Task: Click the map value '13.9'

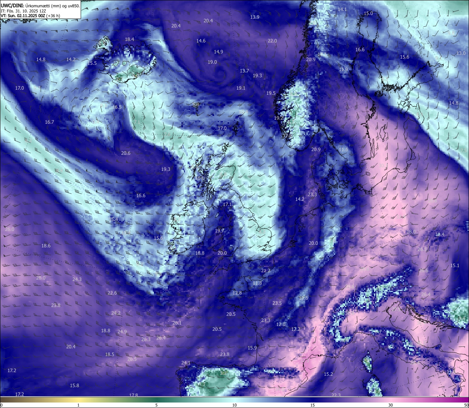Action: 255,17
